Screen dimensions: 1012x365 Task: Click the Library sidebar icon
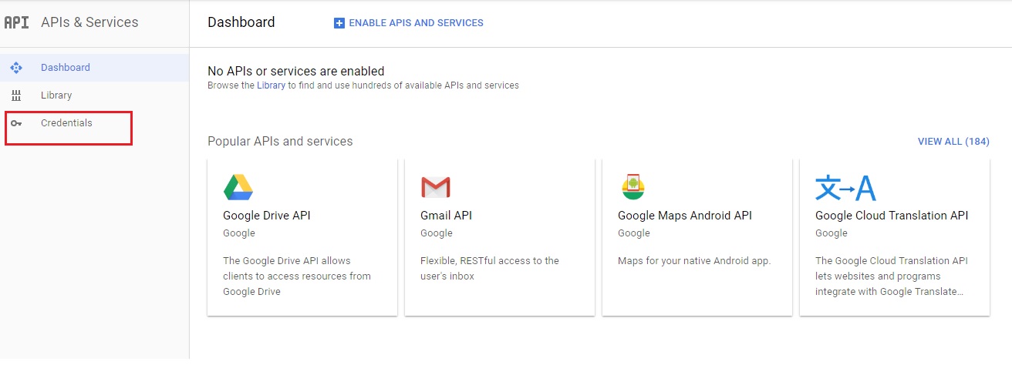tap(16, 95)
